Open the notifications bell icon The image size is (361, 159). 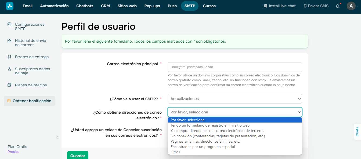(x=338, y=6)
